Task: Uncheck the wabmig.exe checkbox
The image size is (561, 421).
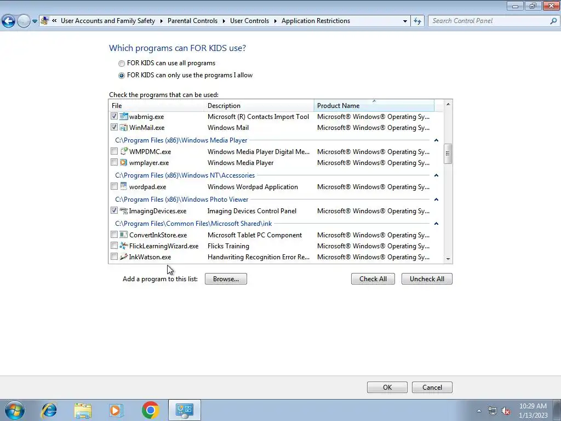Action: pyautogui.click(x=114, y=116)
